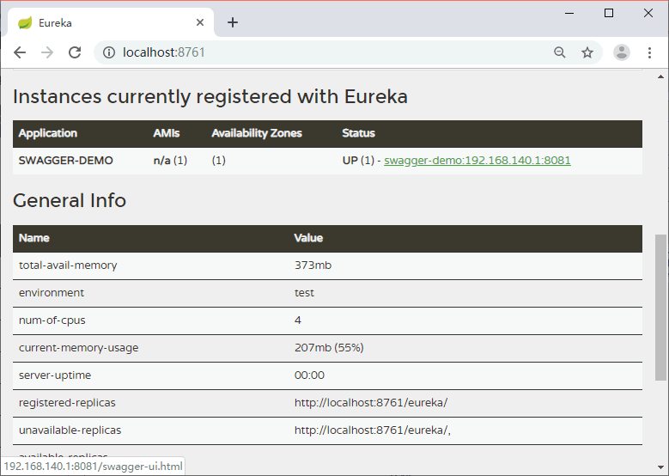Screen dimensions: 669x476
Task: Click the page scrollbar thumb
Action: pyautogui.click(x=660, y=307)
